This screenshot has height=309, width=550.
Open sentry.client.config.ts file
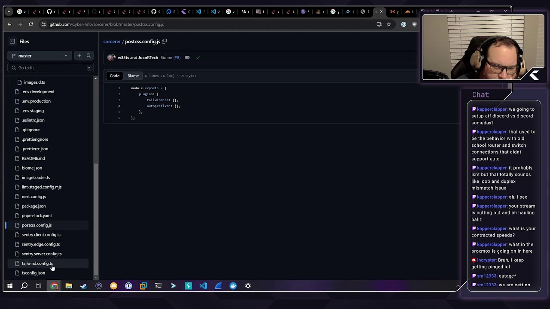tap(41, 235)
